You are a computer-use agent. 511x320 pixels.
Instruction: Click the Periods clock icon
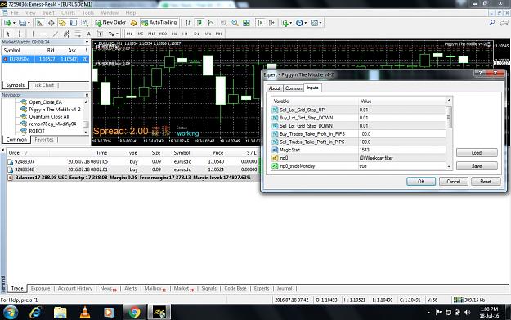(x=299, y=23)
